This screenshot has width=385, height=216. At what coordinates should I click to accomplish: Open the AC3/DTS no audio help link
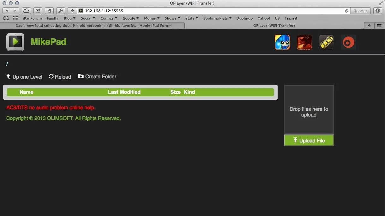(51, 108)
